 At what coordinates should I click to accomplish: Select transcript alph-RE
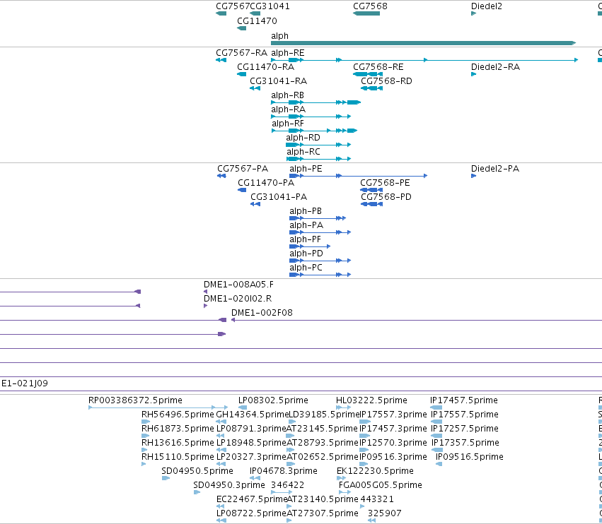point(424,60)
